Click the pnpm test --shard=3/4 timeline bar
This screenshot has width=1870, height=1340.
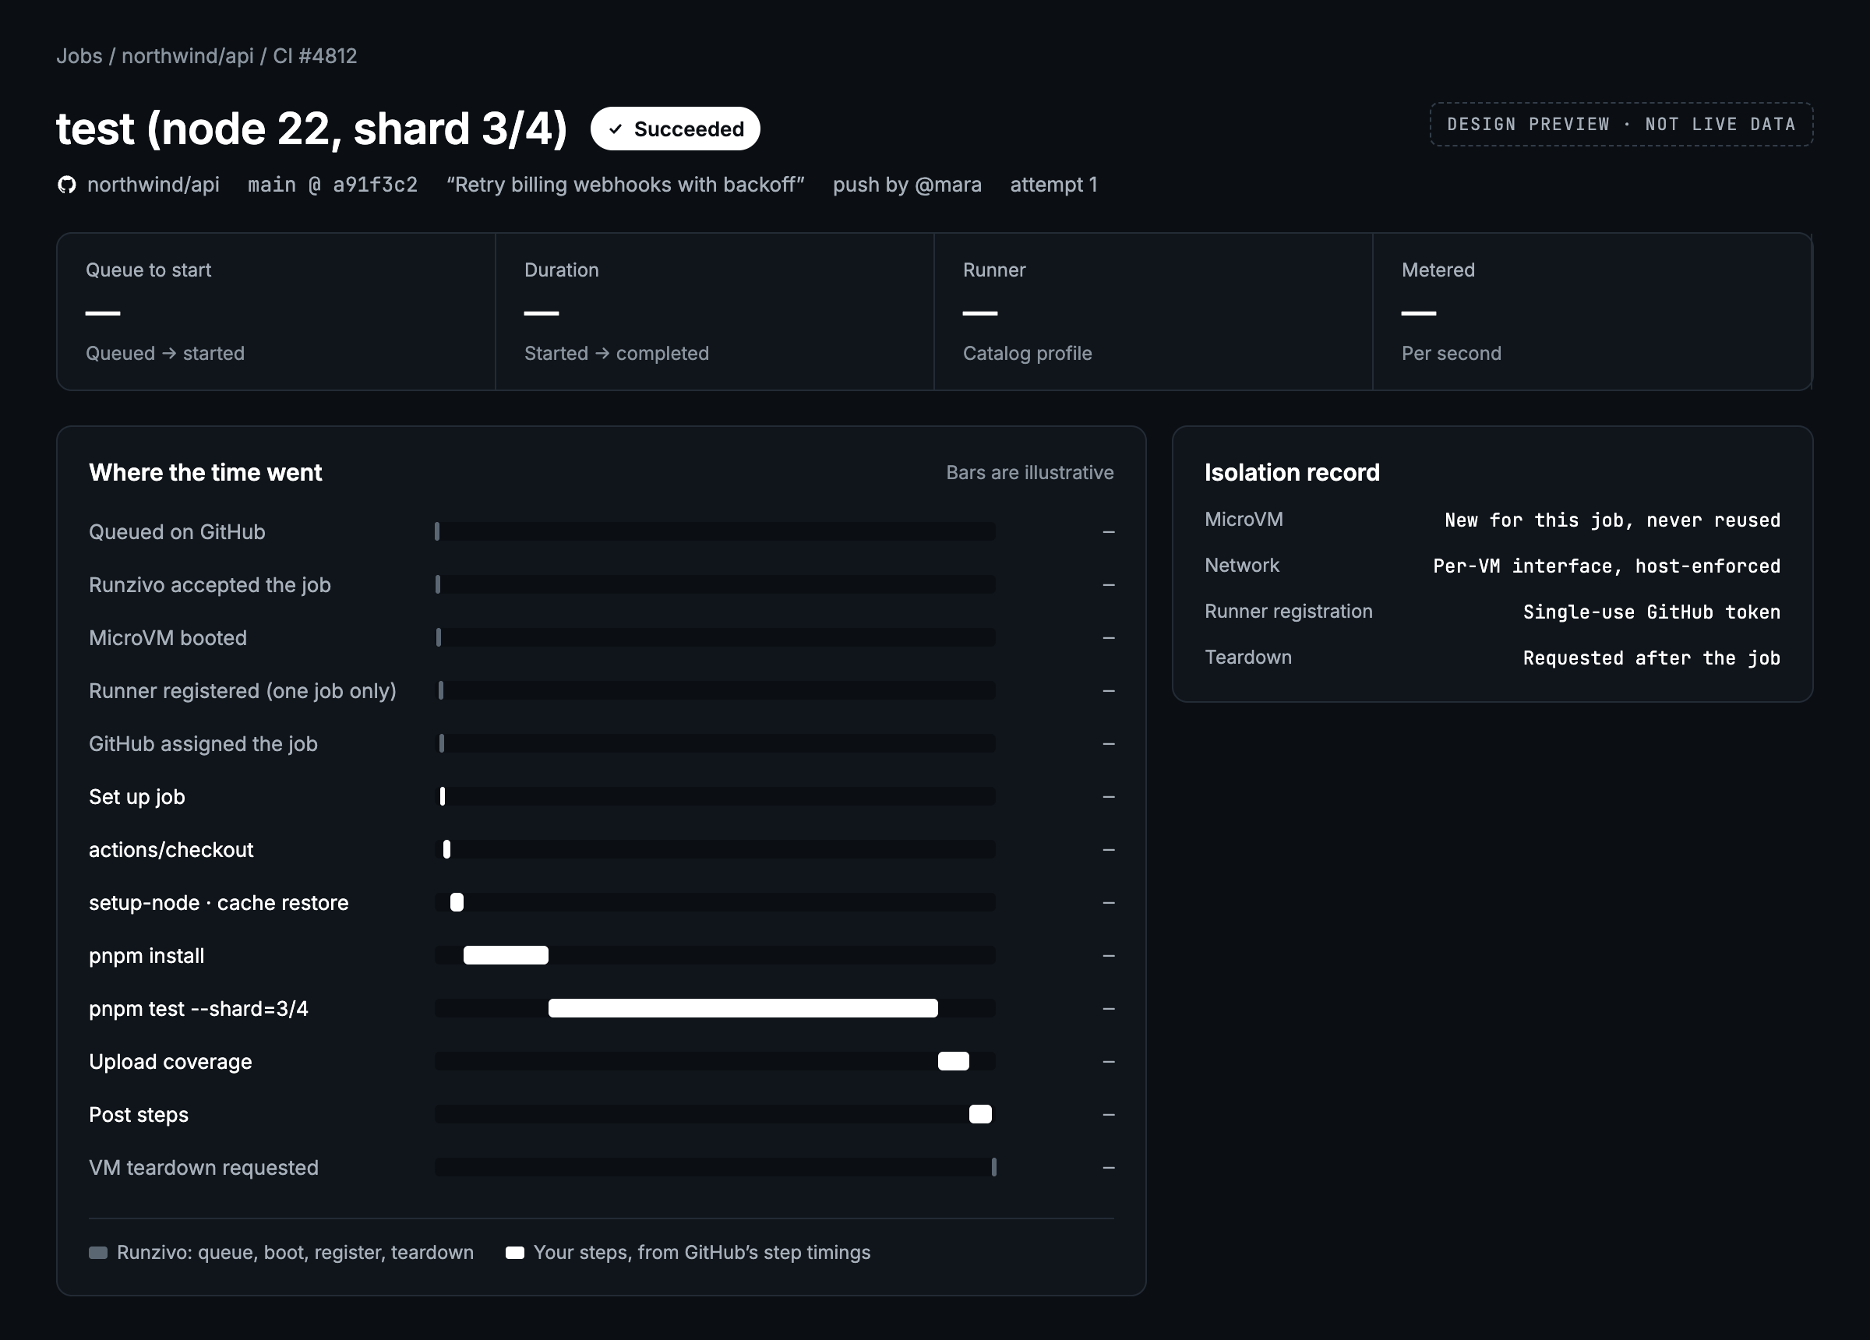(x=743, y=1008)
